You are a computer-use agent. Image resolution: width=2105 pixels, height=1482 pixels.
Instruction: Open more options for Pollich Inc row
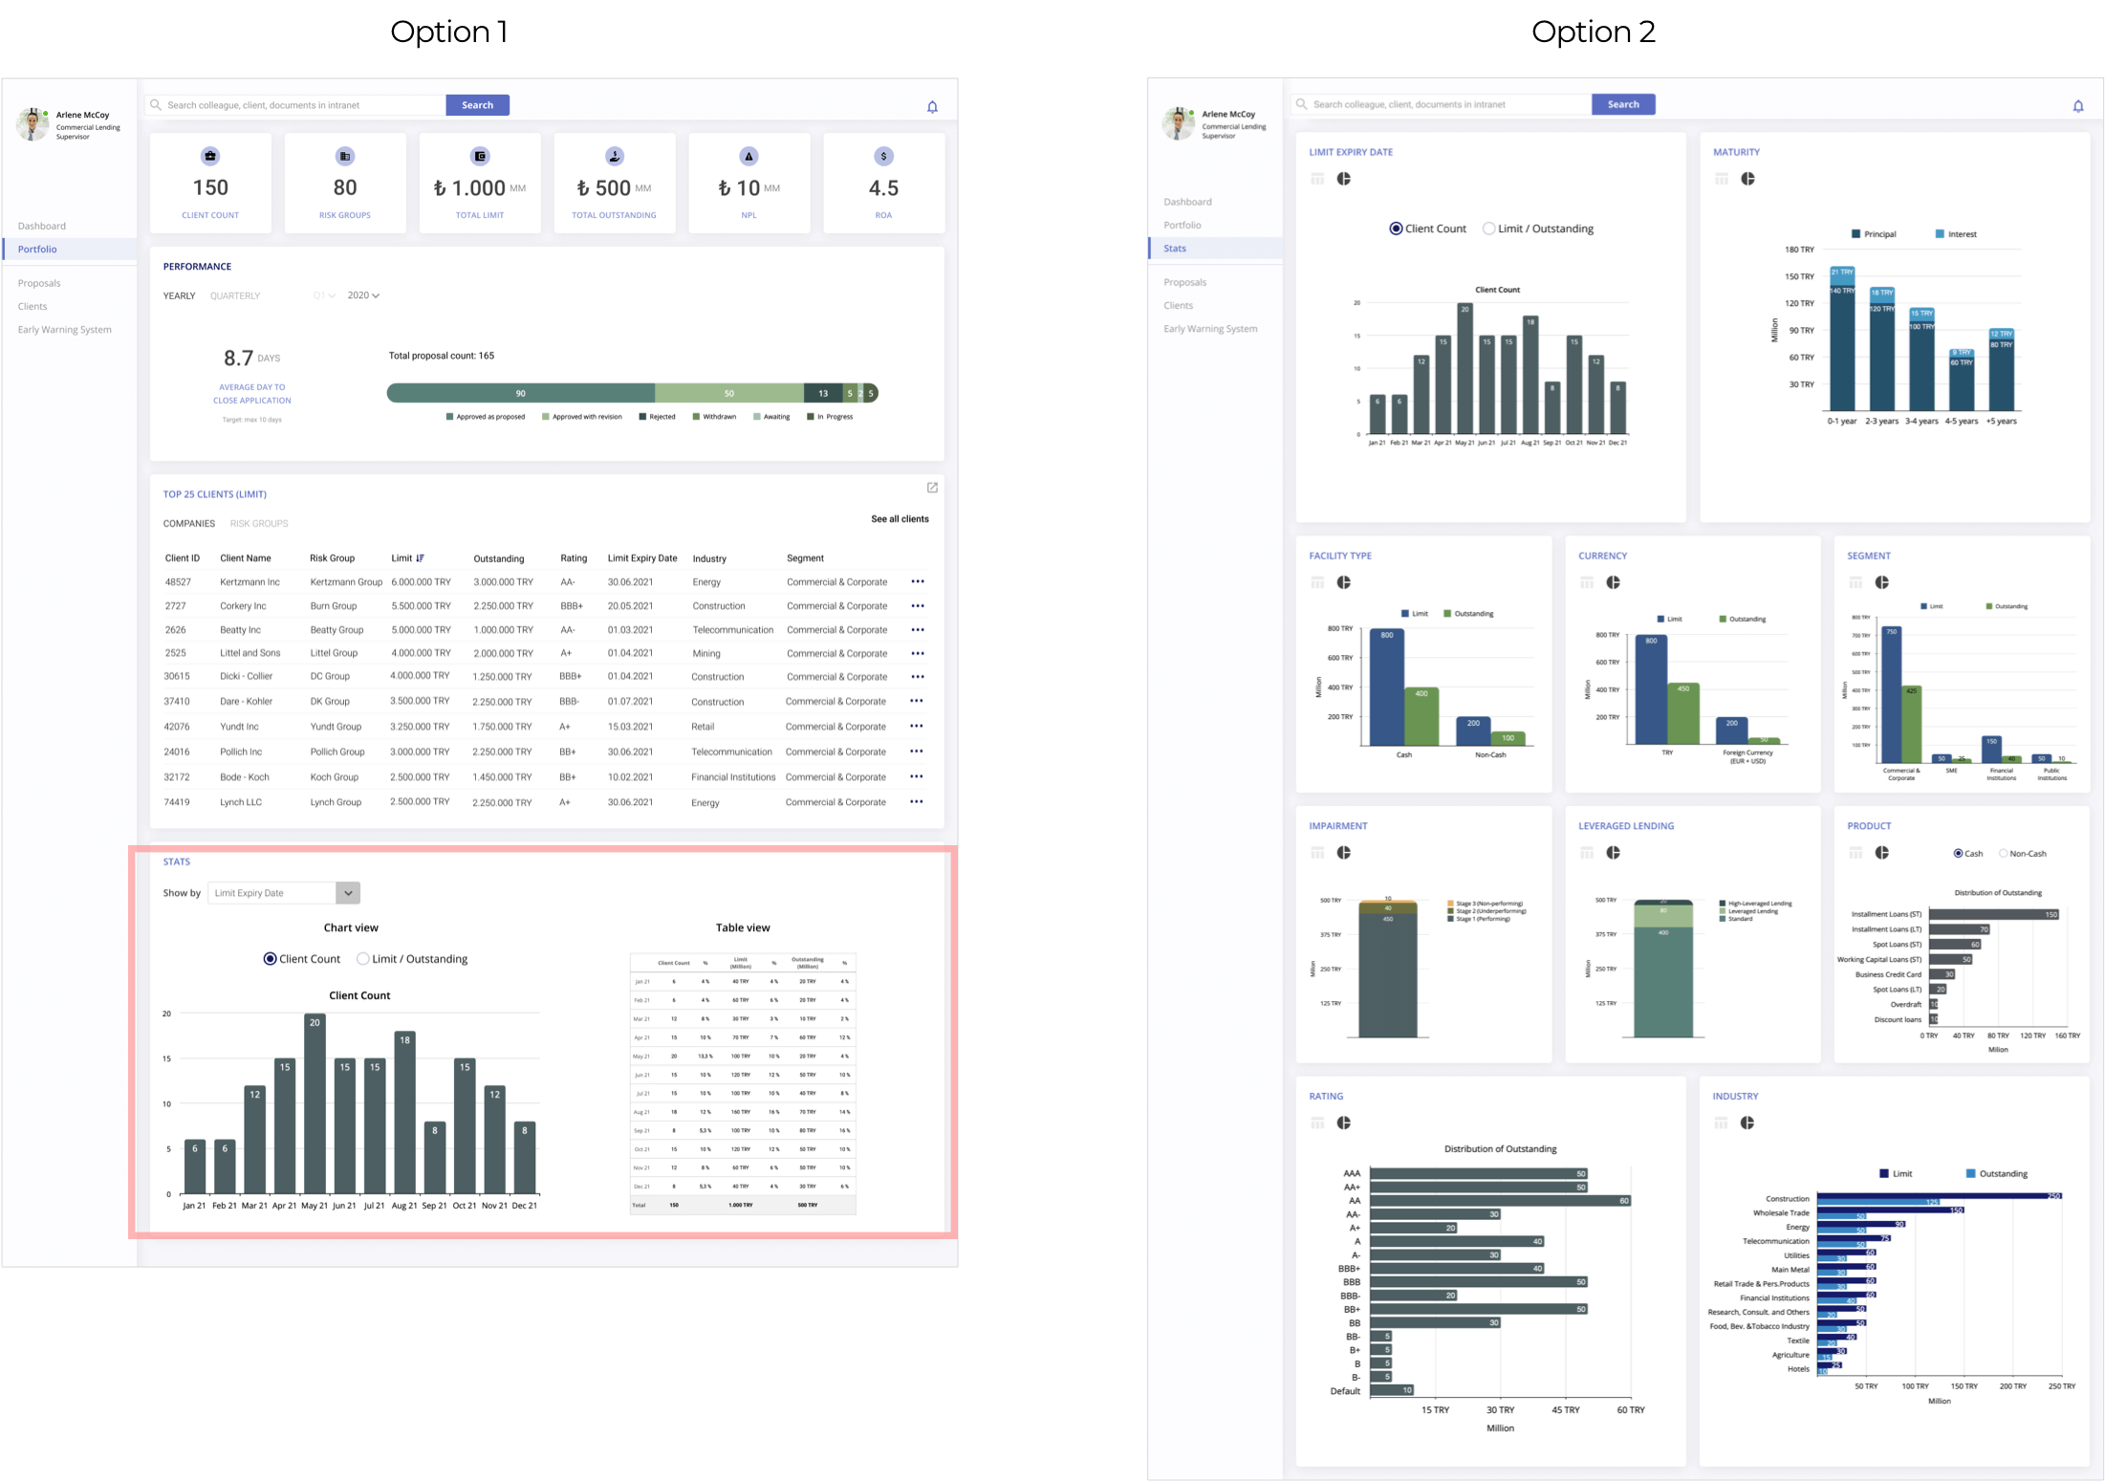click(917, 752)
